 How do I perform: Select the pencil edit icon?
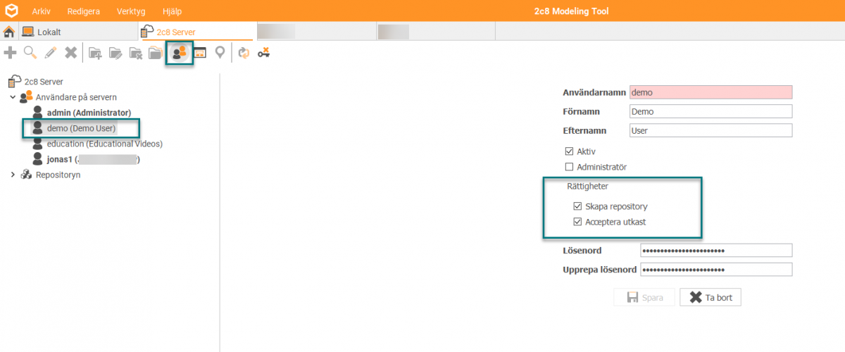point(51,52)
